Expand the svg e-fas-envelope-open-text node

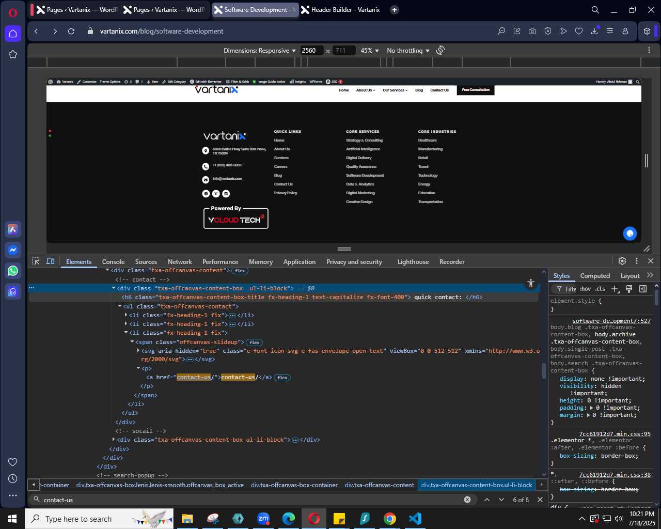138,351
